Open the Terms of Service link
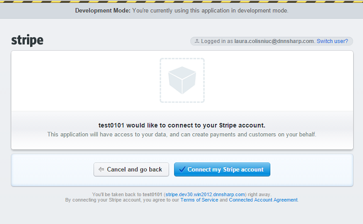Screen dimensions: 363x224 tap(199, 200)
